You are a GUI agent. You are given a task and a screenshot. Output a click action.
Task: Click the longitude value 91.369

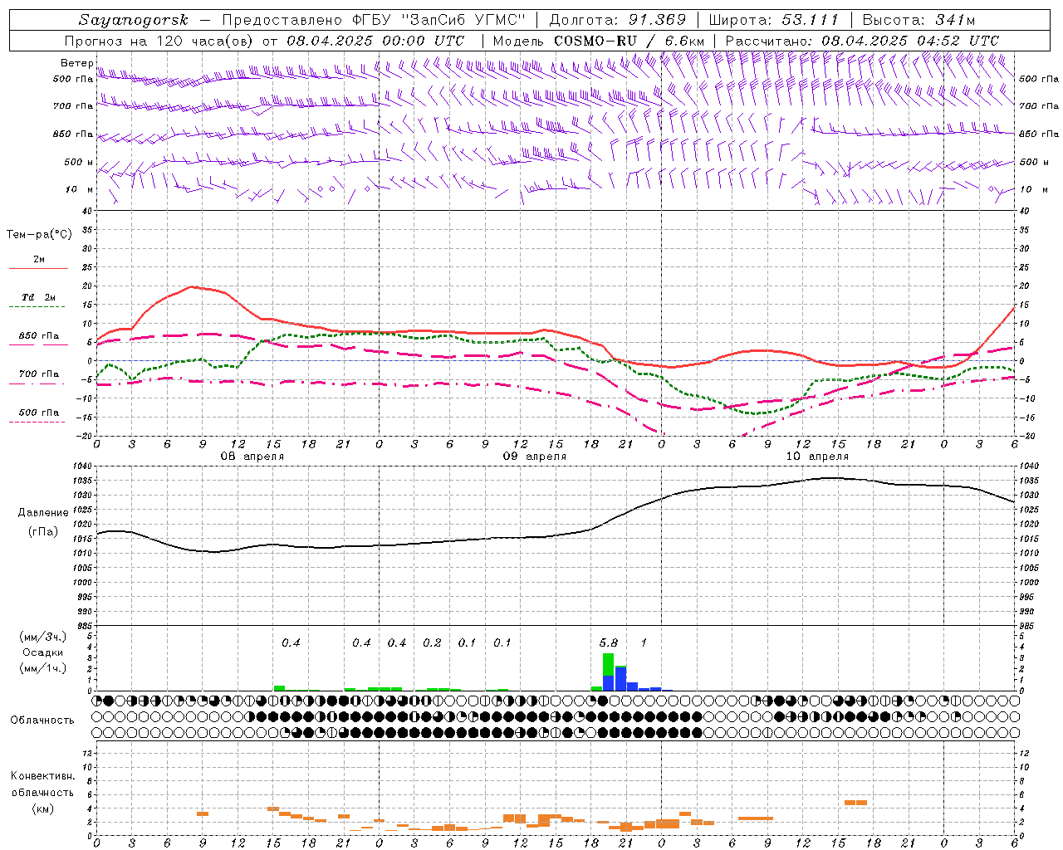coord(658,20)
